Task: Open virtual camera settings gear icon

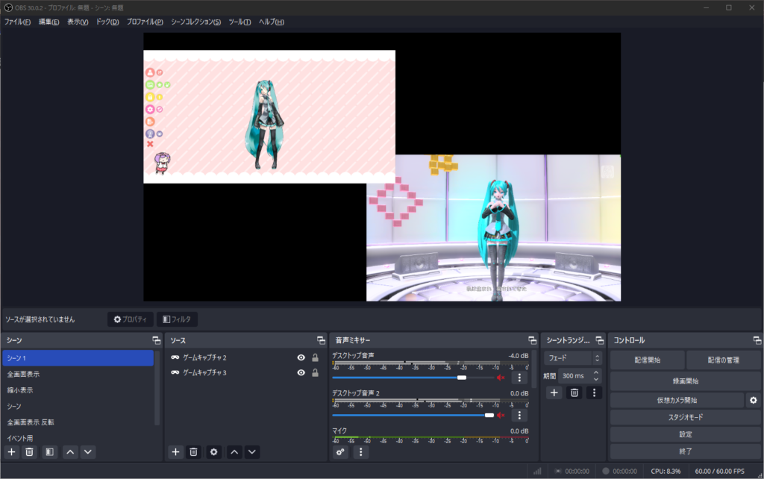Action: coord(754,401)
